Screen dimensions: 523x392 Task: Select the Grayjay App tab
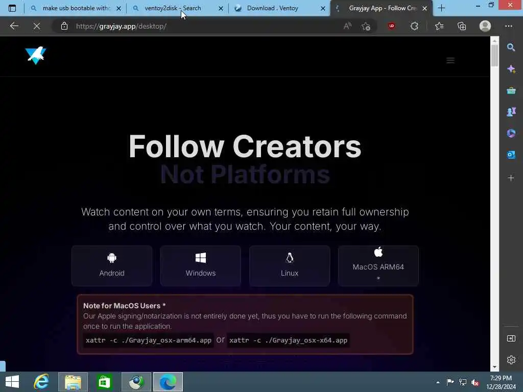coord(382,8)
